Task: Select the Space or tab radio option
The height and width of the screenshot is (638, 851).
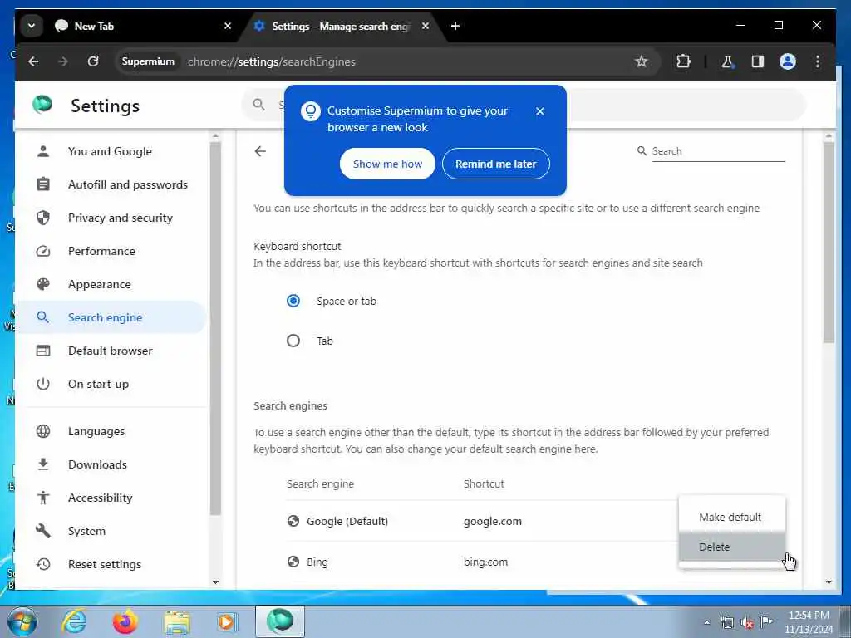Action: click(293, 301)
